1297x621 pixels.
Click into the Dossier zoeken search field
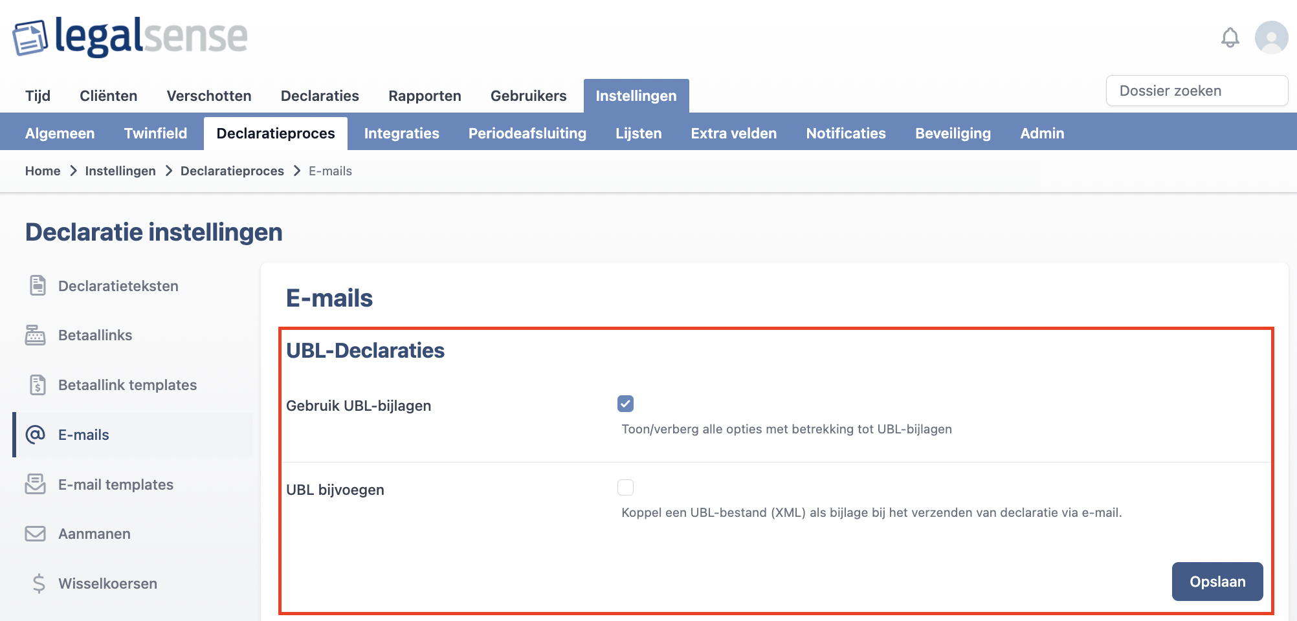coord(1197,91)
